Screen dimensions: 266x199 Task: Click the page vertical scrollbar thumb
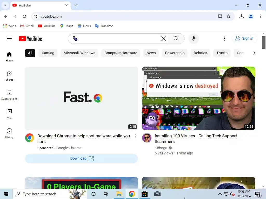pyautogui.click(x=264, y=42)
